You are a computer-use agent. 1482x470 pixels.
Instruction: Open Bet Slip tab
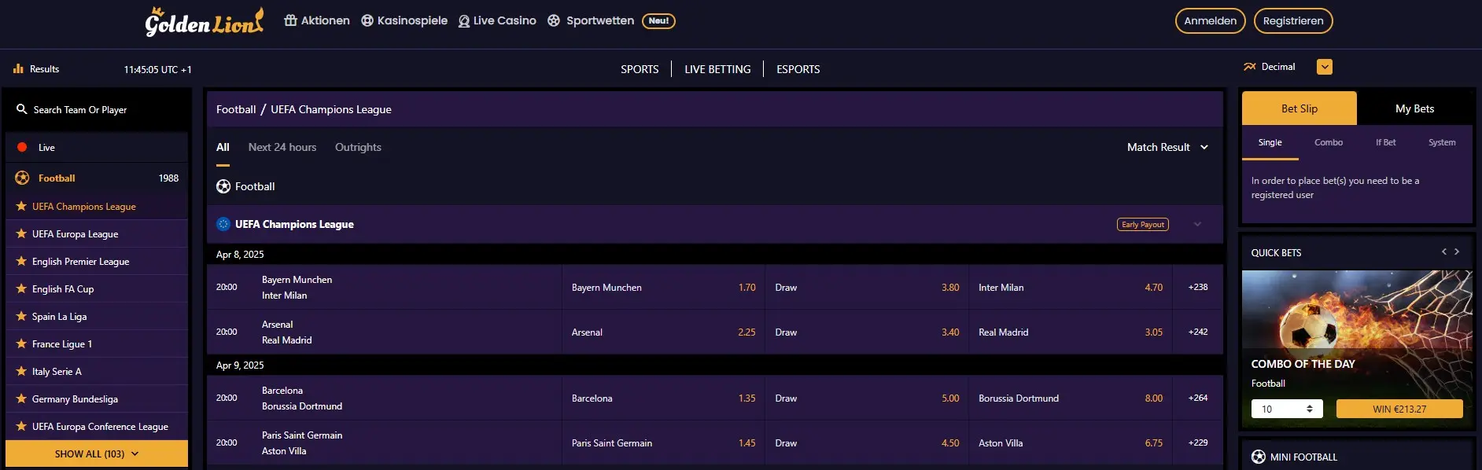(x=1300, y=108)
